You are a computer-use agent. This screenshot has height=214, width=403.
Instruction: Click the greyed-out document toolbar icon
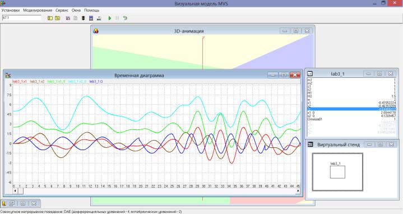tap(75, 18)
